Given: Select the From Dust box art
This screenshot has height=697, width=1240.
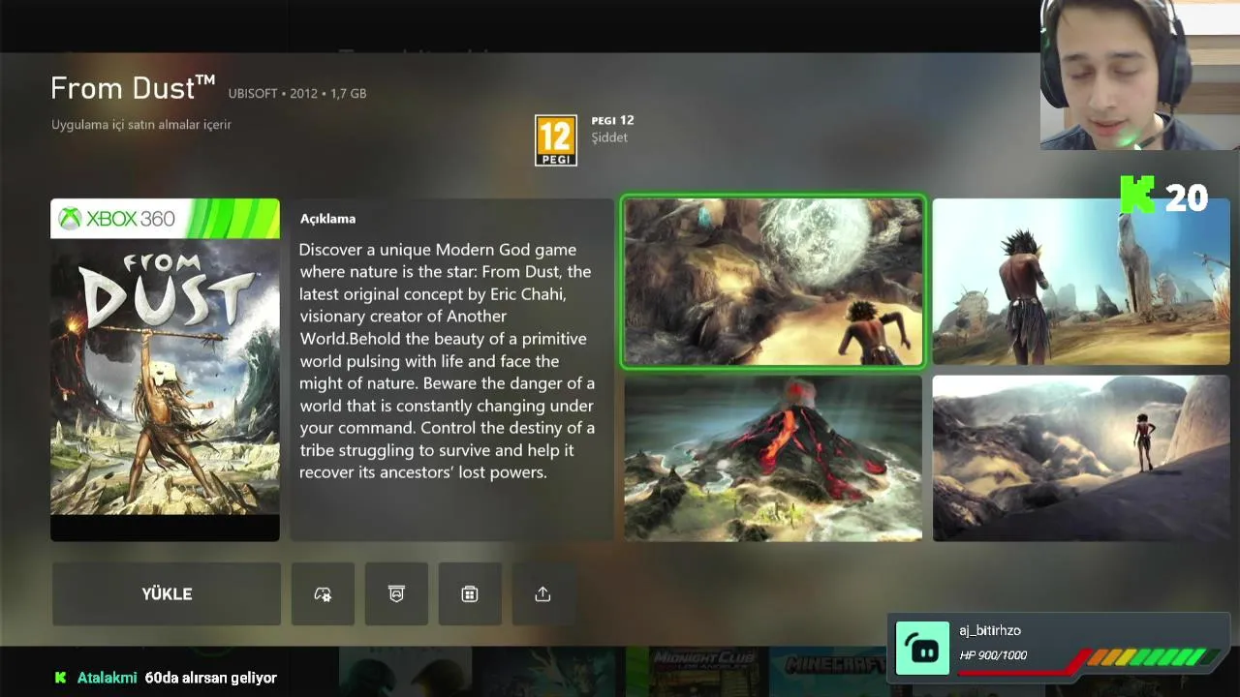Looking at the screenshot, I should (x=165, y=370).
